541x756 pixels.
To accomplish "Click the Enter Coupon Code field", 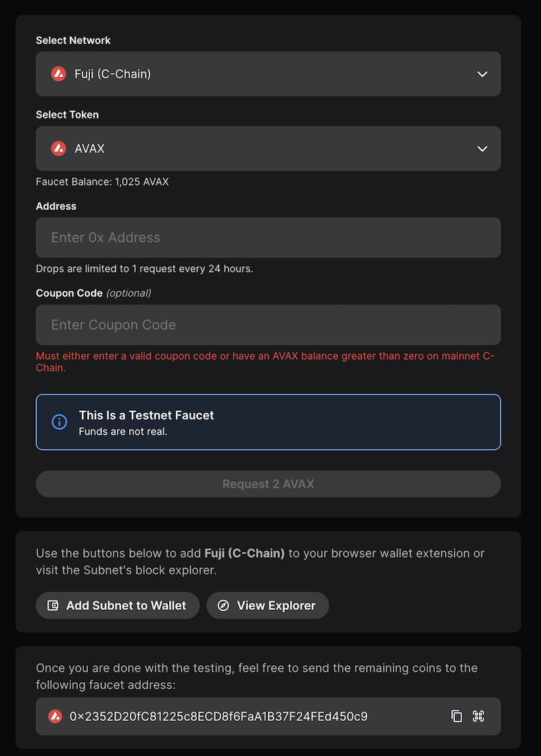I will tap(268, 325).
